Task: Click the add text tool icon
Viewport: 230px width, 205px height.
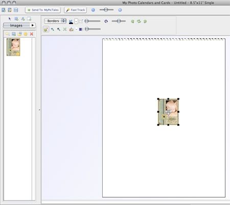Action: click(x=23, y=19)
